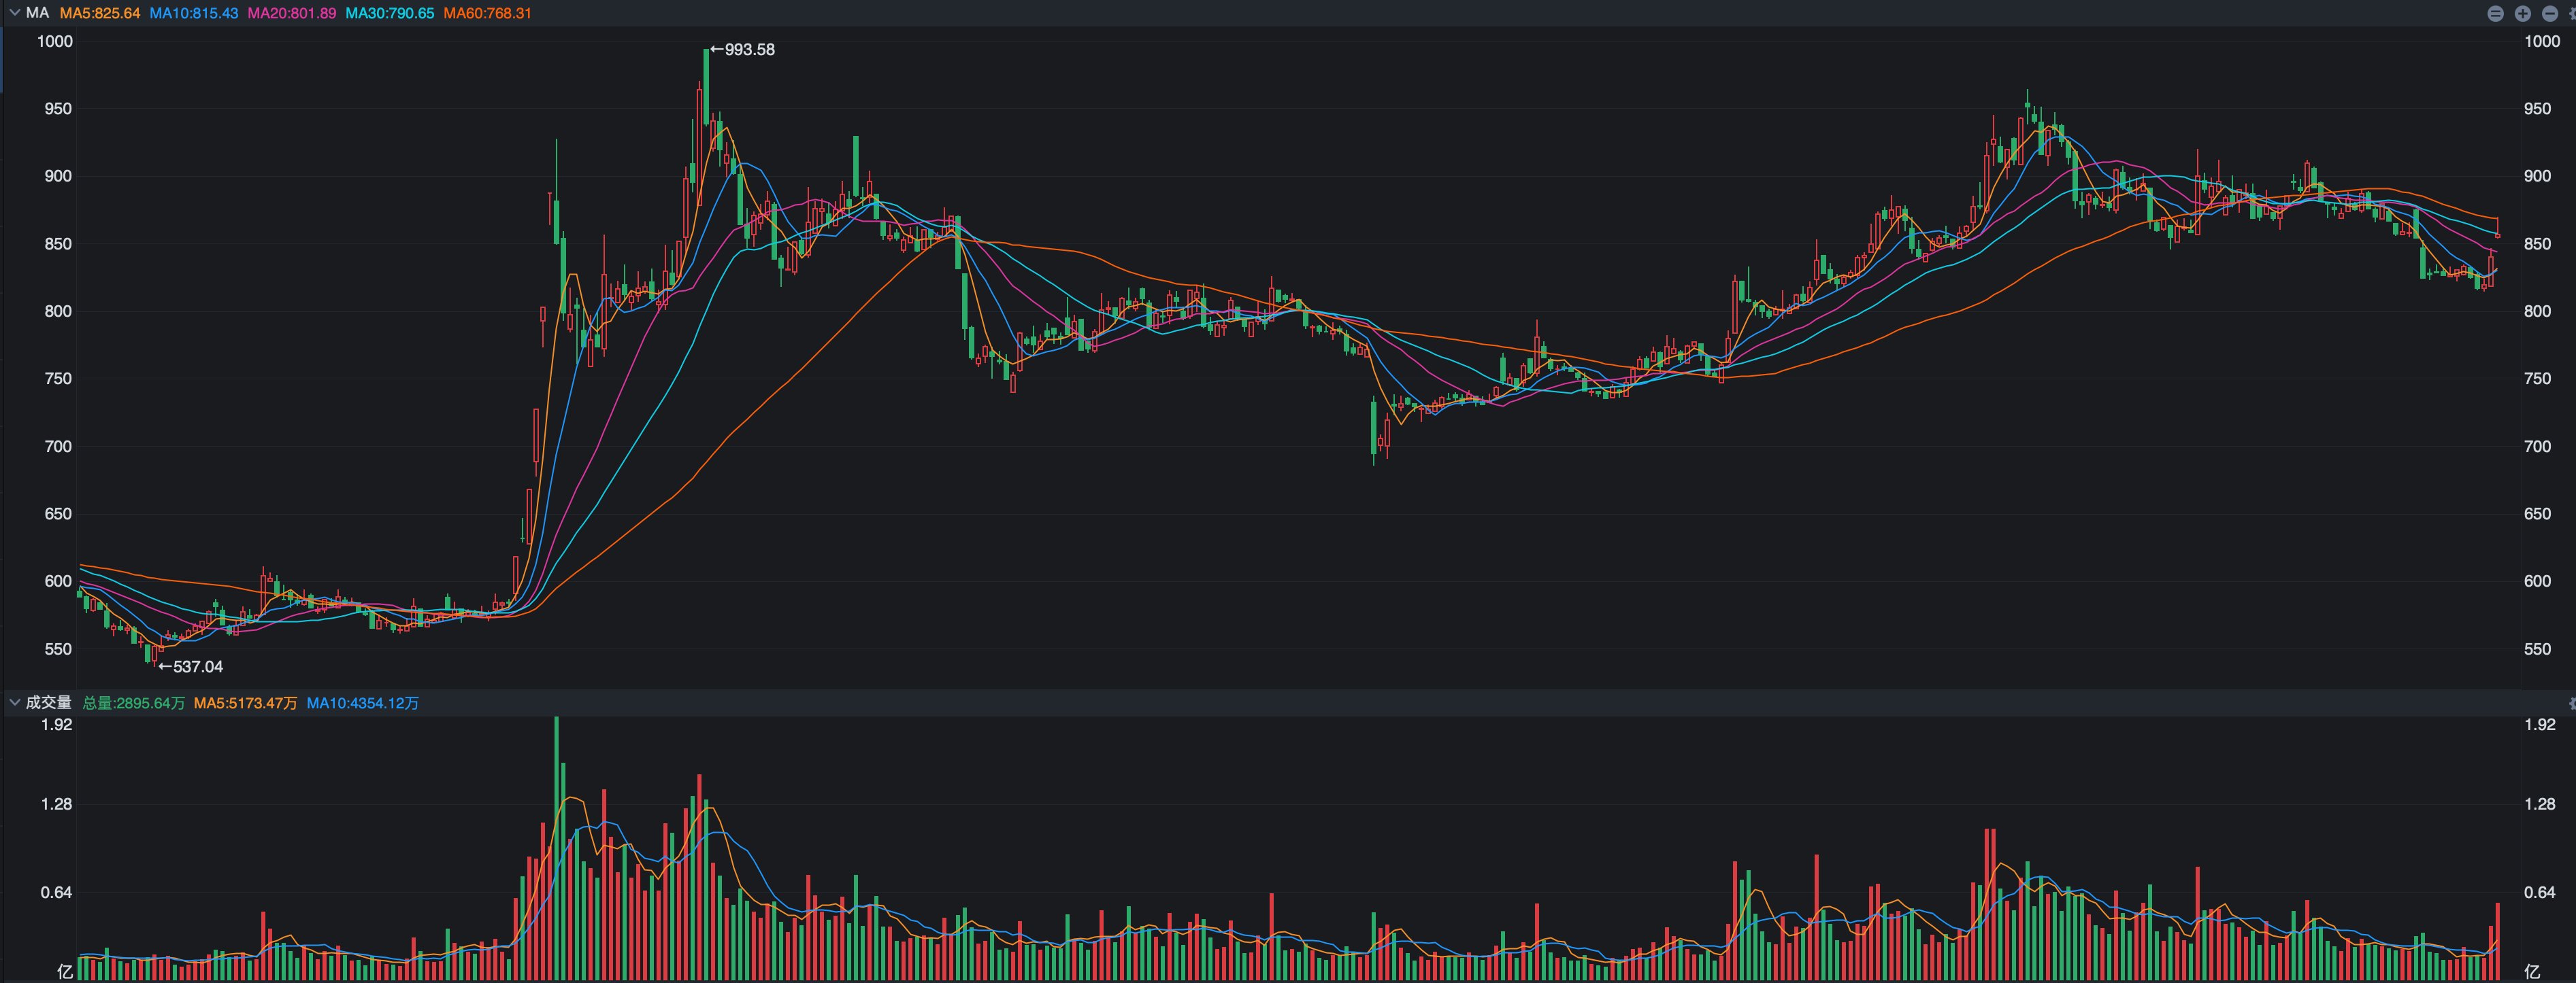Open the volume panel settings gear icon

coord(2572,704)
